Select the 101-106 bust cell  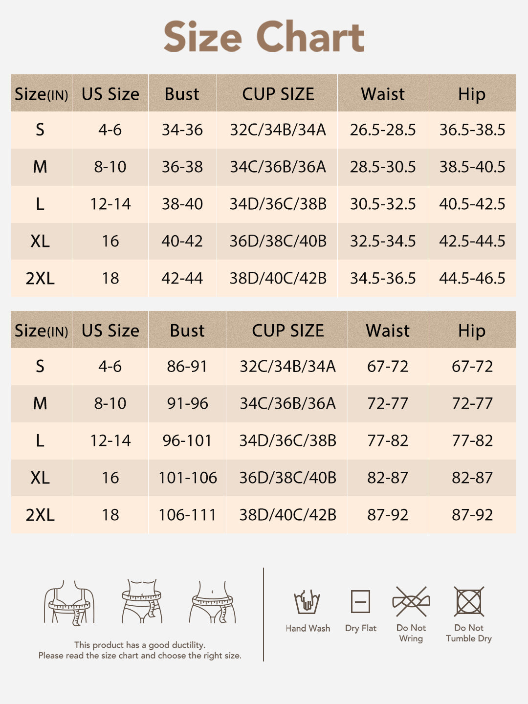pyautogui.click(x=187, y=478)
